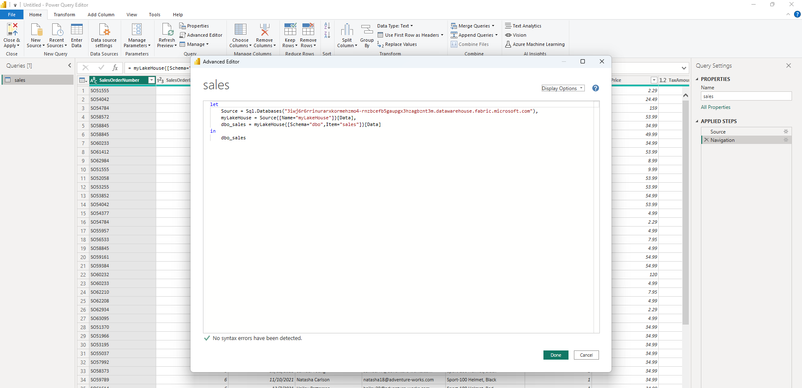Select the Close & Apply icon

click(x=11, y=35)
